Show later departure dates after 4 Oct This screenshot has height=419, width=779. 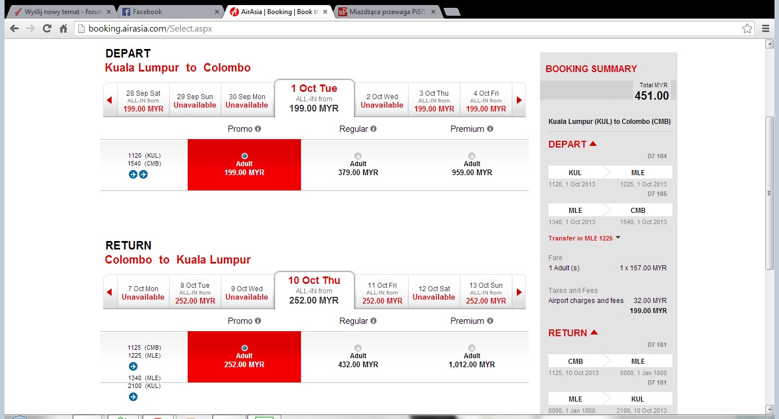[x=519, y=100]
